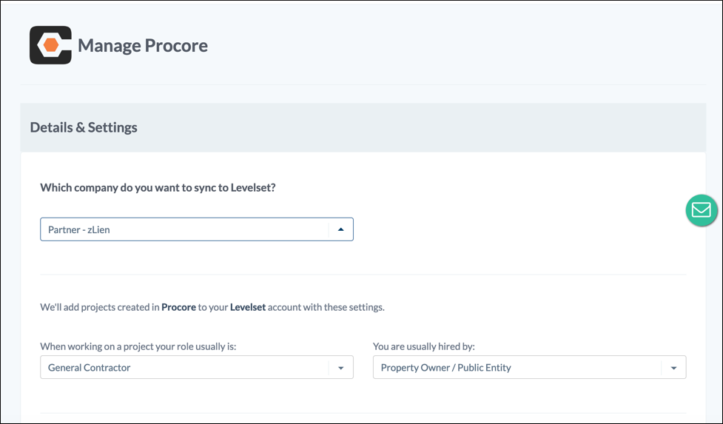Open the 'Property Owner / Public Entity' dropdown
723x424 pixels.
(x=529, y=367)
